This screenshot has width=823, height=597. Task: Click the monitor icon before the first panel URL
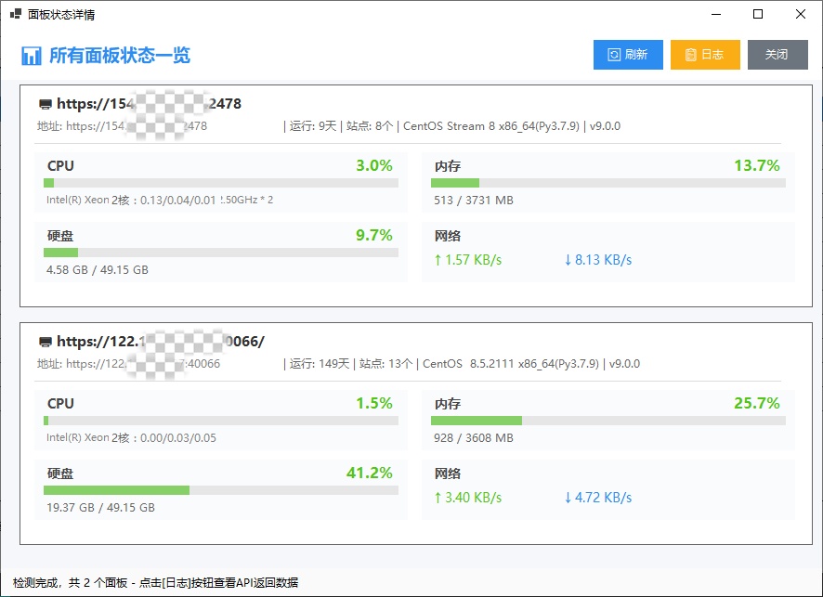click(46, 105)
